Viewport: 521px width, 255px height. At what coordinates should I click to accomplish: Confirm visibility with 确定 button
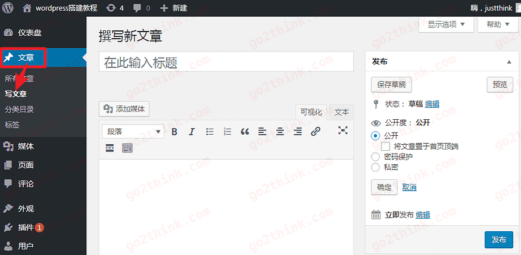pos(384,188)
